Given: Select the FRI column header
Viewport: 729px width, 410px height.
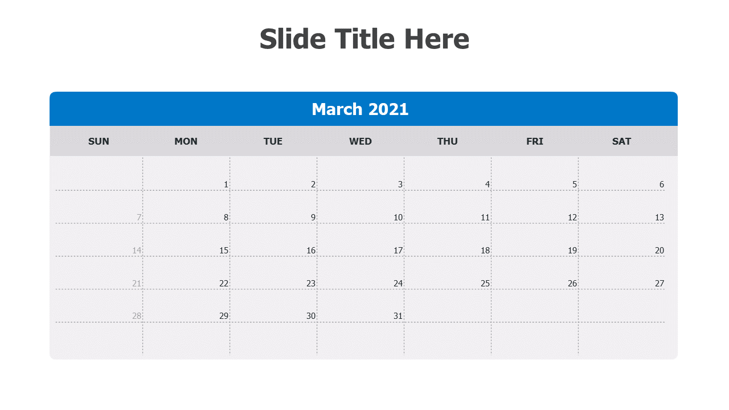Looking at the screenshot, I should click(x=535, y=141).
